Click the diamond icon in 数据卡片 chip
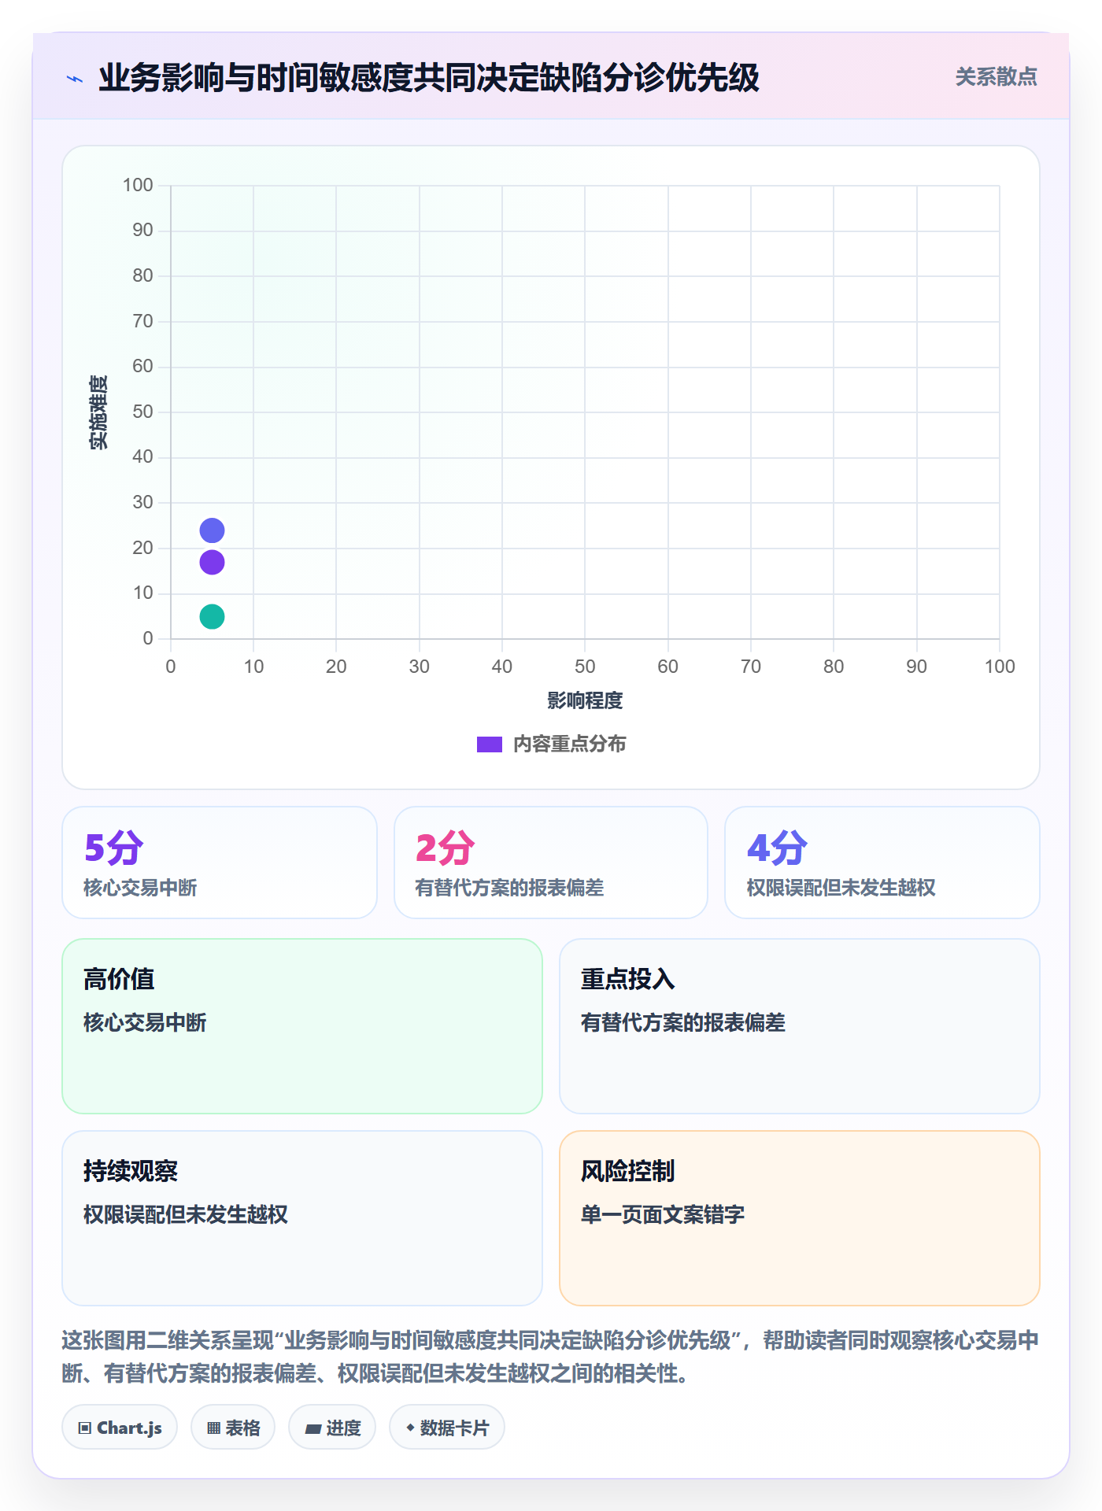Viewport: 1102px width, 1511px height. [410, 1428]
